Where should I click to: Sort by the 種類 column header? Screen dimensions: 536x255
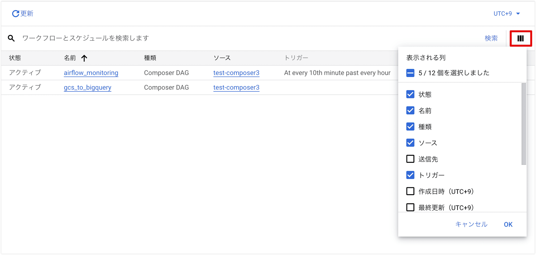pyautogui.click(x=150, y=58)
